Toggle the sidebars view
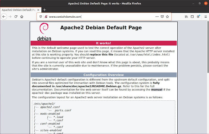 click(x=192, y=17)
